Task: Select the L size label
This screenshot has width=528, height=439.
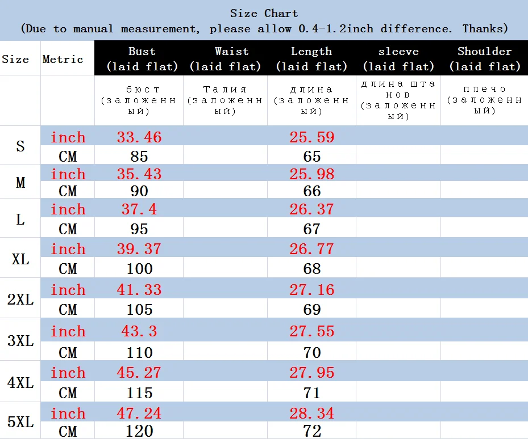Action: tap(20, 220)
